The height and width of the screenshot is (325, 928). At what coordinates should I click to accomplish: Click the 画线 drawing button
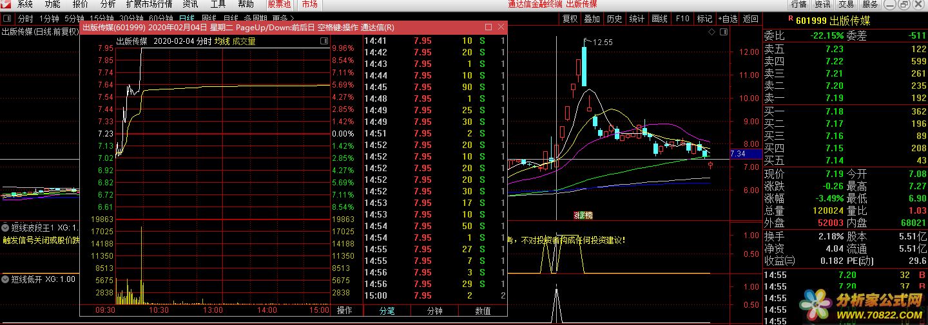tap(659, 19)
